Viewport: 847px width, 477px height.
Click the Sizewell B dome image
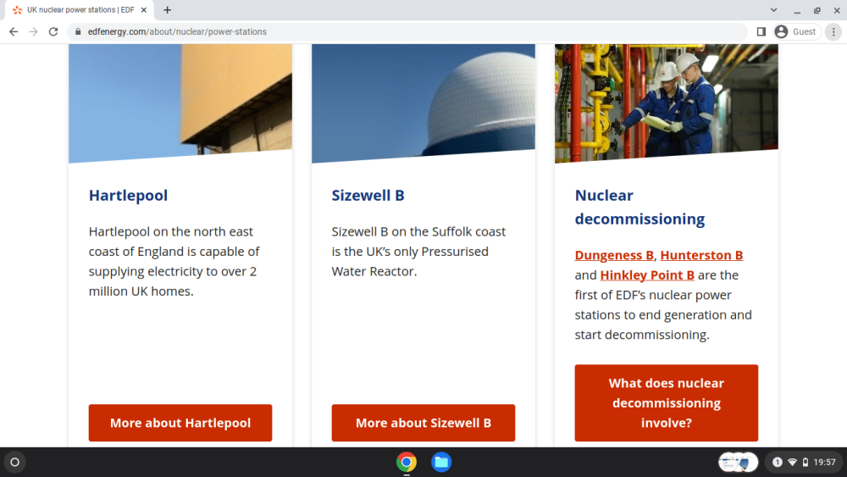tap(423, 103)
